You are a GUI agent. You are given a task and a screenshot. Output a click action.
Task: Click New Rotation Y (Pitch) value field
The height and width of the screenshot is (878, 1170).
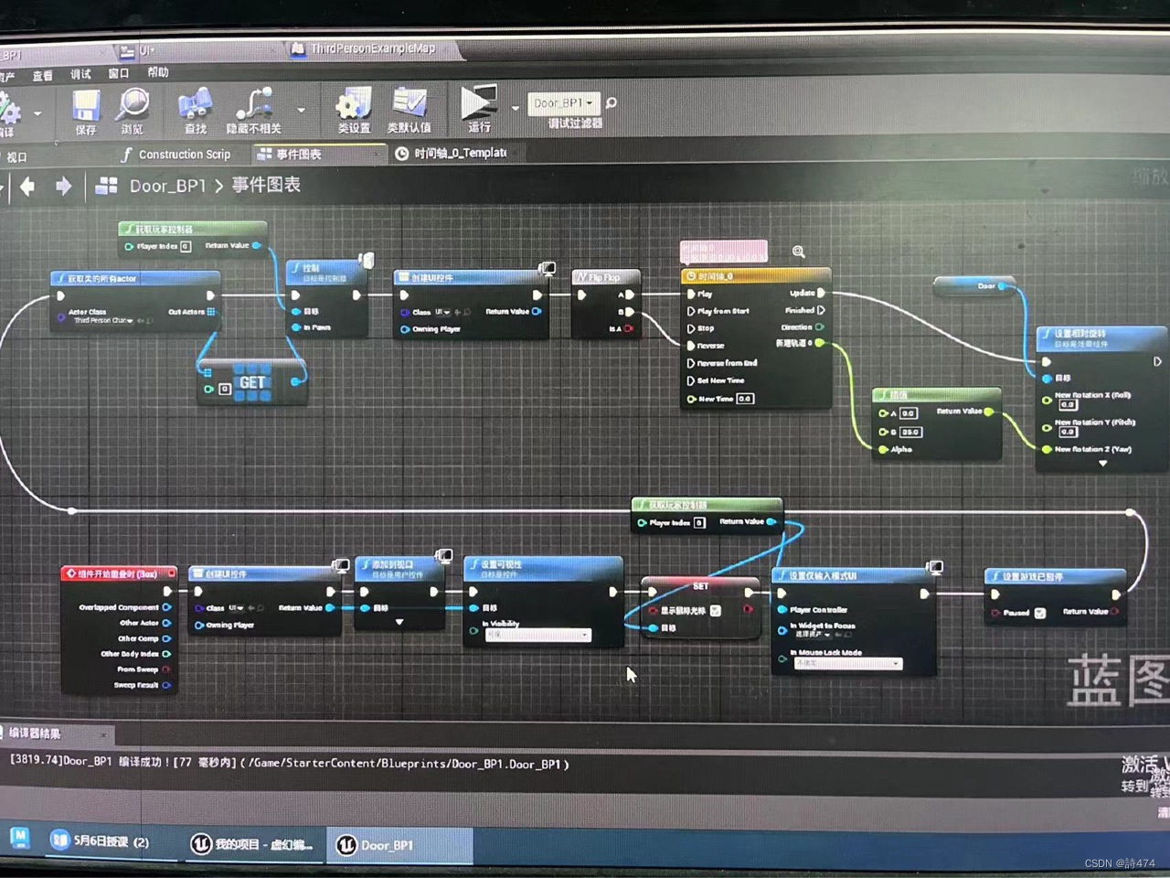pos(1068,433)
